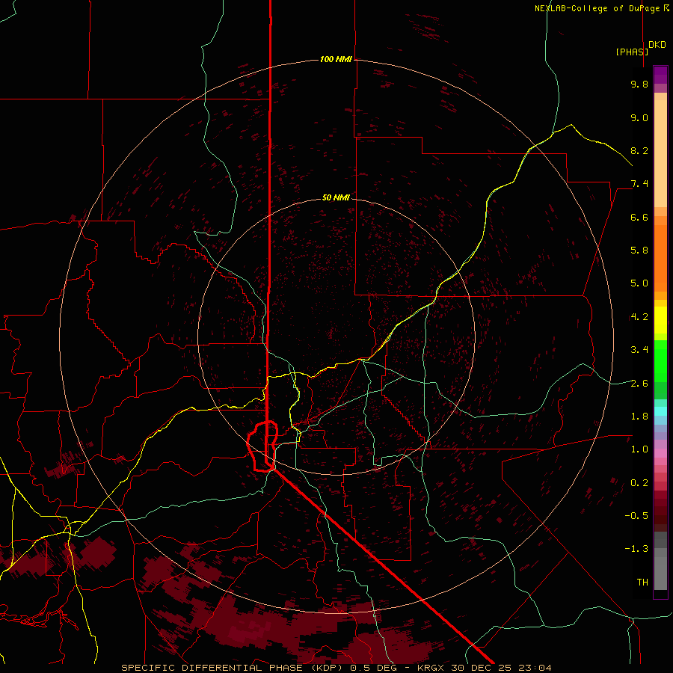This screenshot has height=673, width=673.
Task: Pick the yellow band of the color bar
Action: point(660,320)
